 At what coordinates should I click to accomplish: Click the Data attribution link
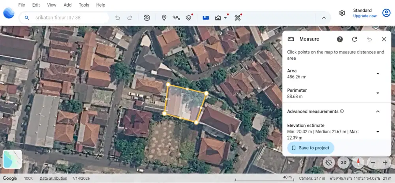coord(53,179)
